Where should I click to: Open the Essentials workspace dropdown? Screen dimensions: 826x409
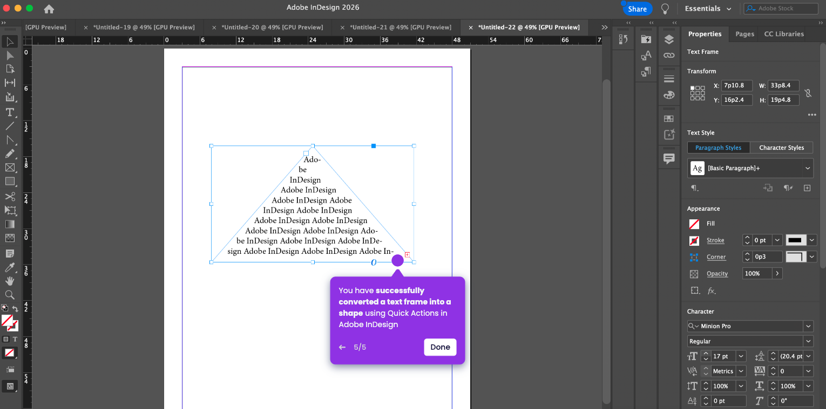708,9
